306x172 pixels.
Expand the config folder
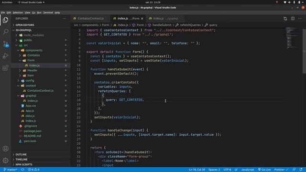(41, 81)
